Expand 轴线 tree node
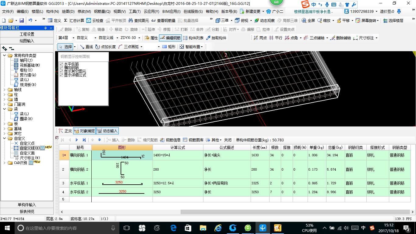 [5, 90]
